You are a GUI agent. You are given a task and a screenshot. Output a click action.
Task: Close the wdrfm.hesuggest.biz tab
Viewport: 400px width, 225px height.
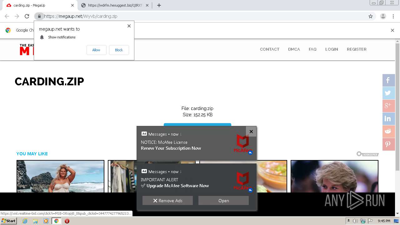point(147,5)
